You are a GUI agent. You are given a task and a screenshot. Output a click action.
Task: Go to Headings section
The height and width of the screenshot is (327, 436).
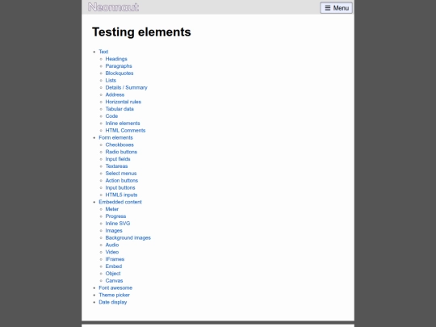116,59
